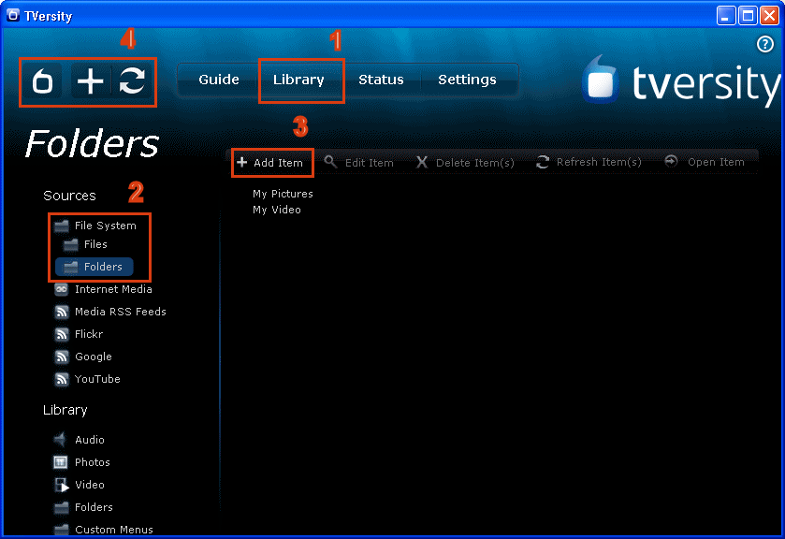
Task: Click the TVersity logo button beside the large plus
Action: point(42,81)
